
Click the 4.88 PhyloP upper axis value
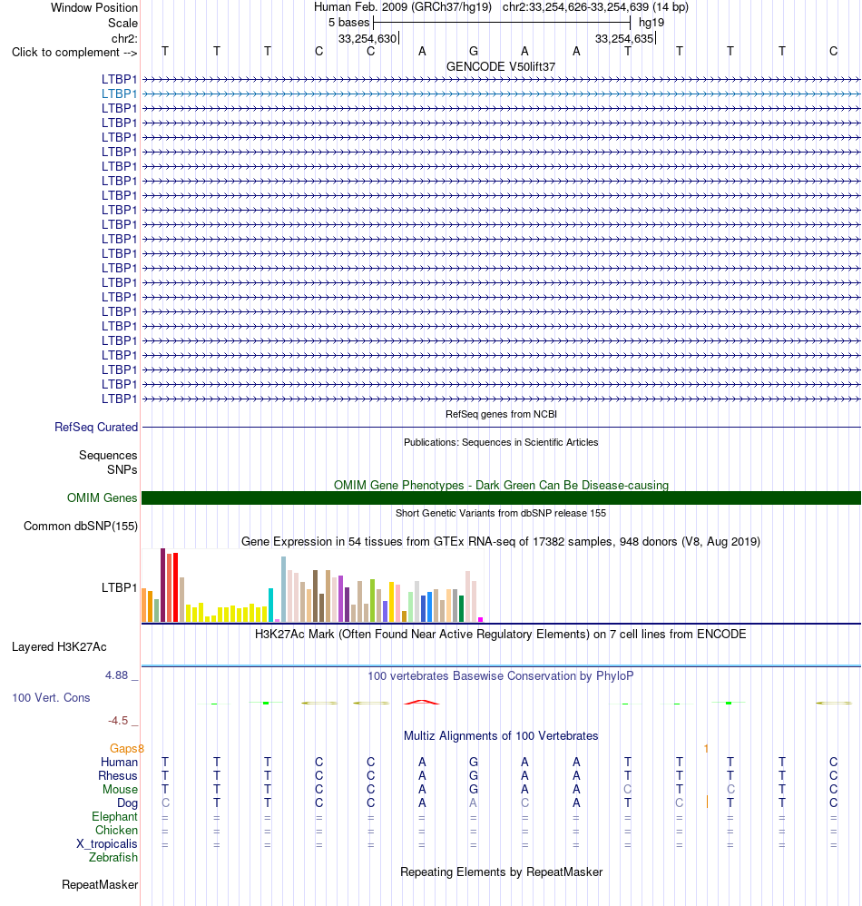click(x=117, y=675)
